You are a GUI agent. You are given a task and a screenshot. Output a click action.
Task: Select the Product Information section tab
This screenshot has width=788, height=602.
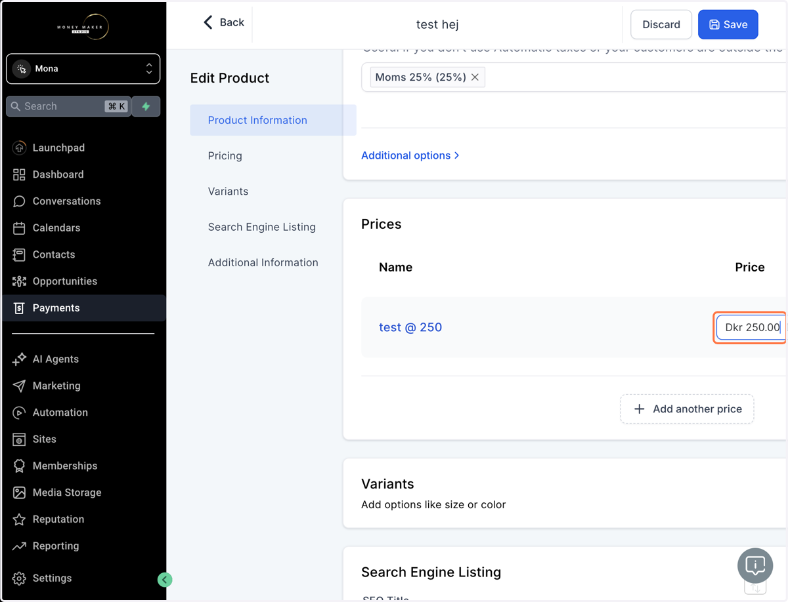tap(273, 120)
